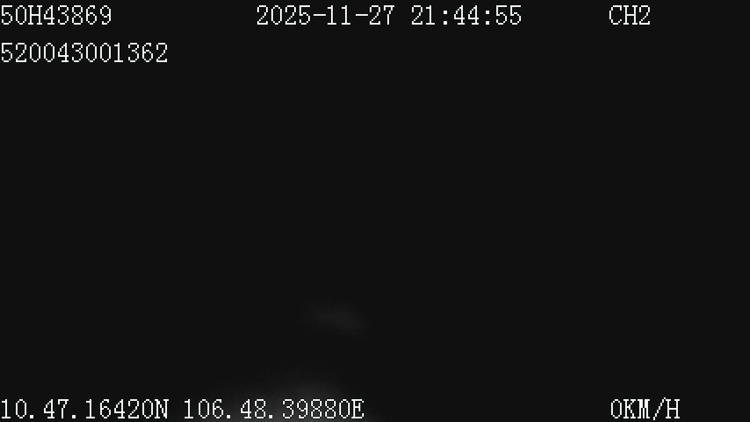Click the hour value 21 in the clock
Image resolution: width=750 pixels, height=422 pixels.
tap(424, 16)
